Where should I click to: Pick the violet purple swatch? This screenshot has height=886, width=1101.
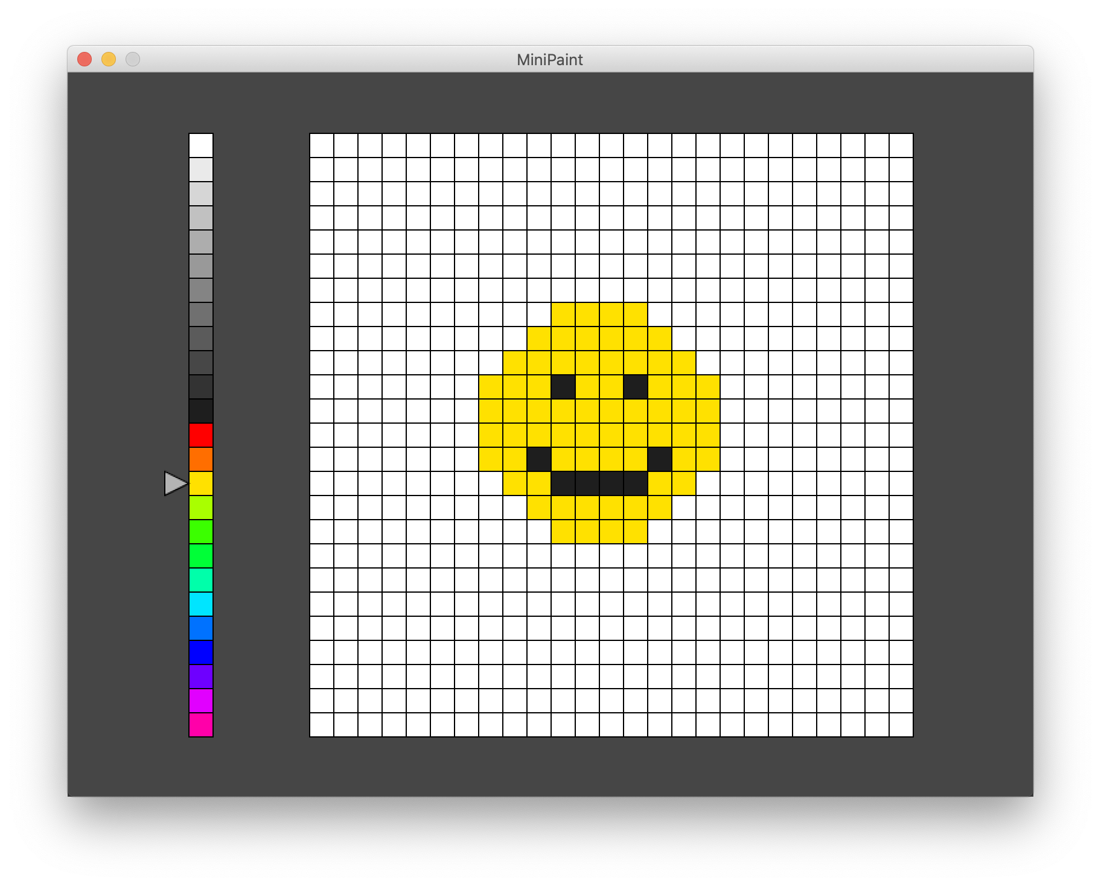tap(201, 677)
